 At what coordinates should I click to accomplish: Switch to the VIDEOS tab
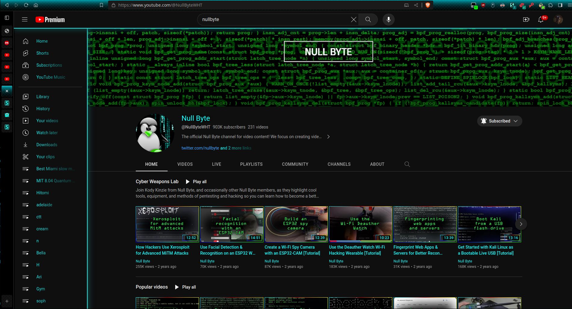point(185,164)
